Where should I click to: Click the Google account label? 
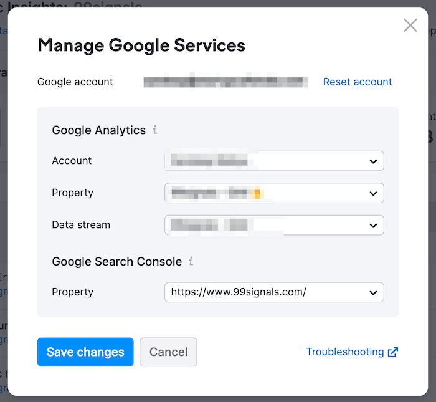pyautogui.click(x=75, y=82)
